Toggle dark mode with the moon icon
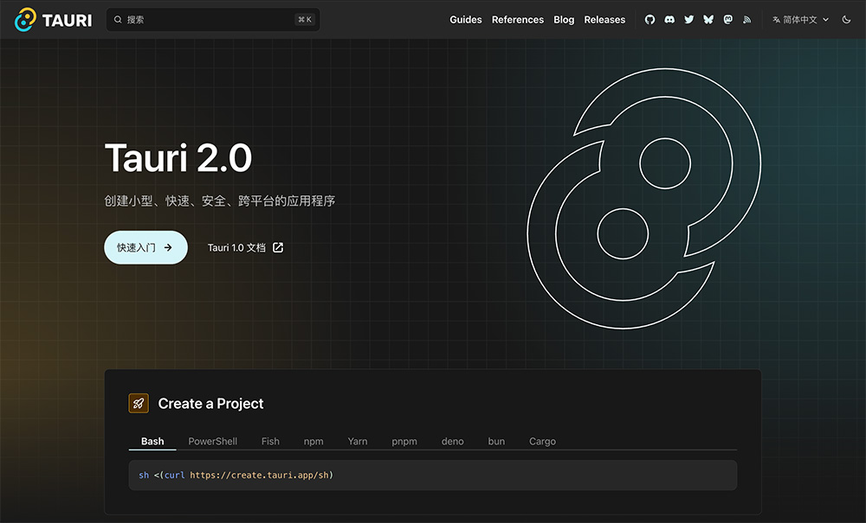The height and width of the screenshot is (523, 866). 846,19
